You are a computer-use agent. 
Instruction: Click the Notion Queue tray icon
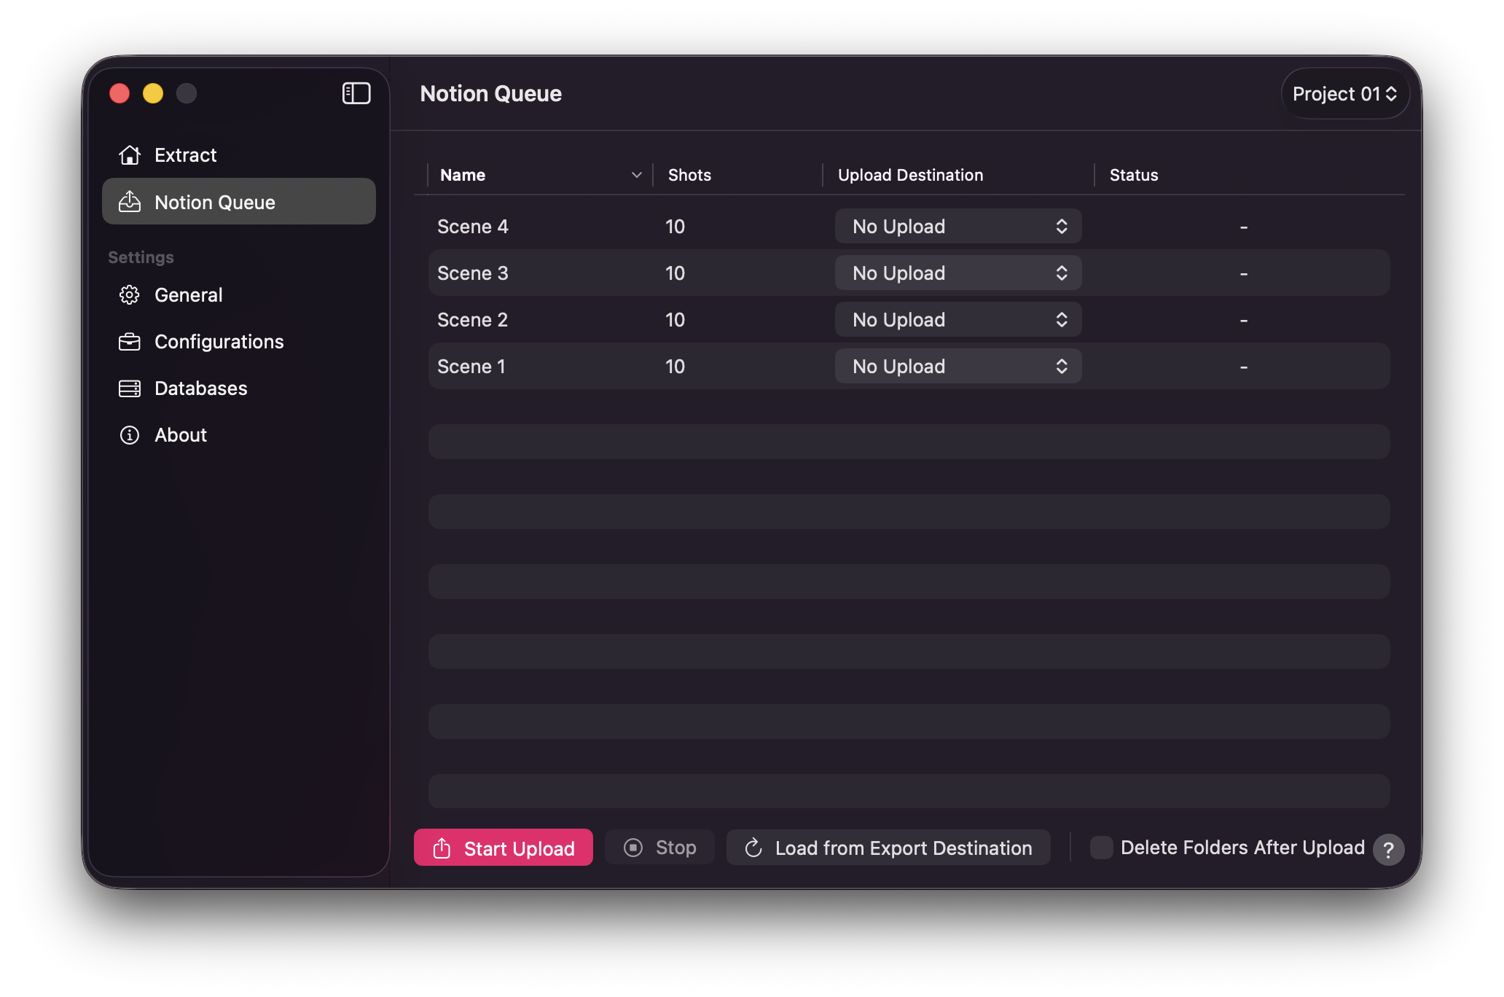pyautogui.click(x=130, y=202)
